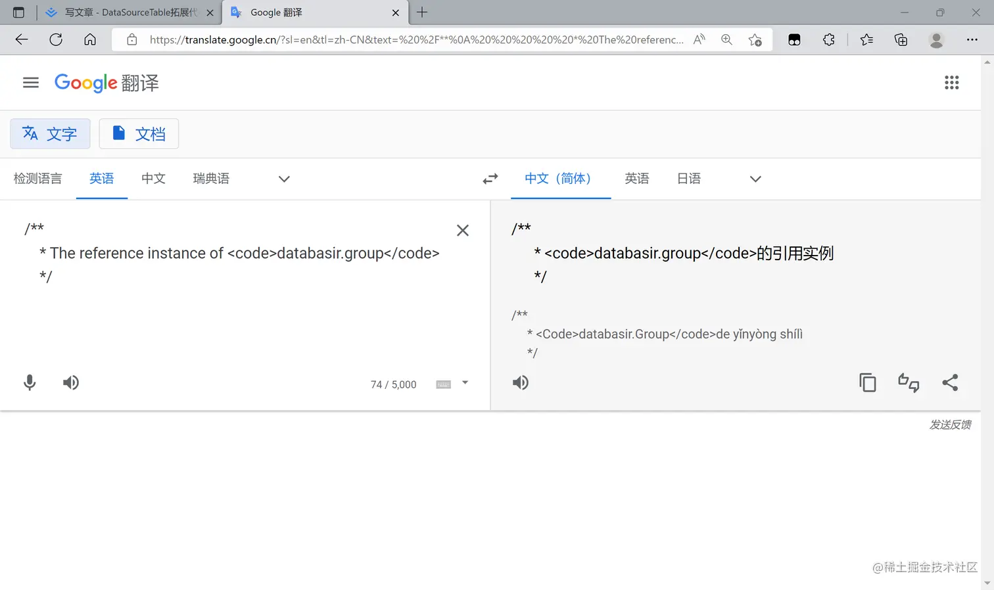Click the translated text 的引用实例
The width and height of the screenshot is (994, 590).
click(x=795, y=253)
